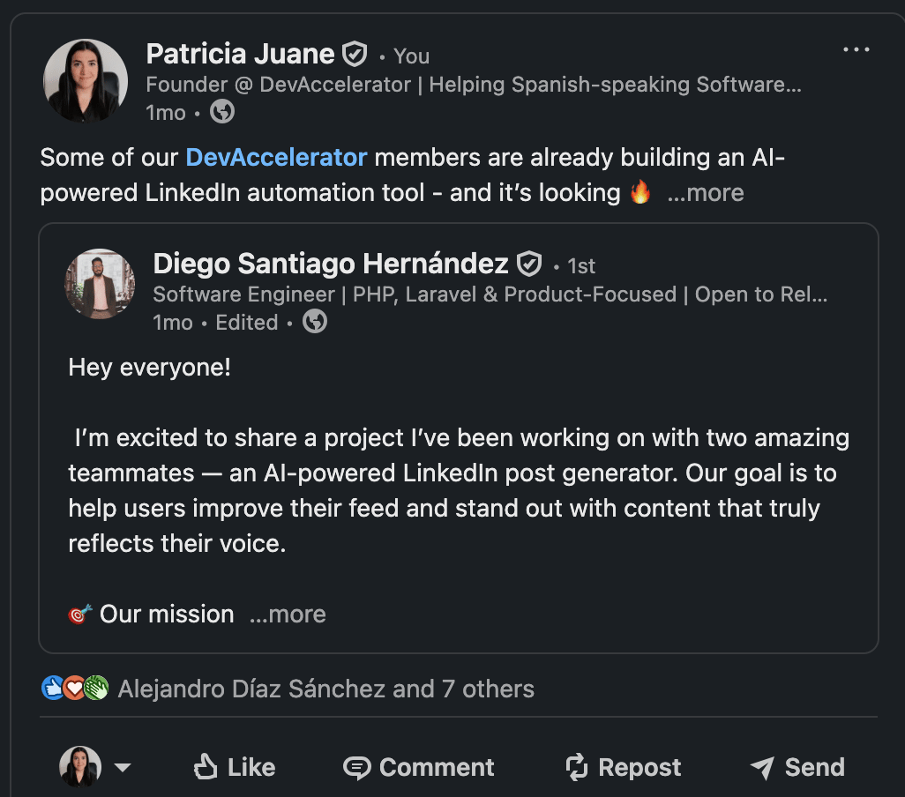The width and height of the screenshot is (905, 797).
Task: Click the verified badge beside Diego Santiago Hernández
Action: 528,264
